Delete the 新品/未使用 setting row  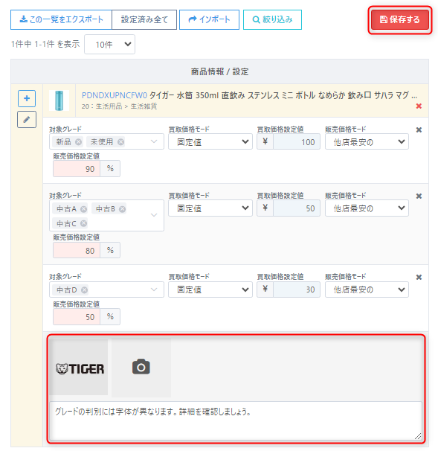click(419, 130)
